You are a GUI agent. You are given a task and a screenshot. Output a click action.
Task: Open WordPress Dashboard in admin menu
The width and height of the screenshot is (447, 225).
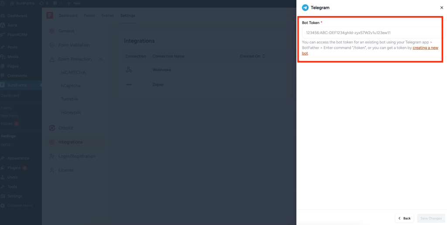click(x=17, y=16)
